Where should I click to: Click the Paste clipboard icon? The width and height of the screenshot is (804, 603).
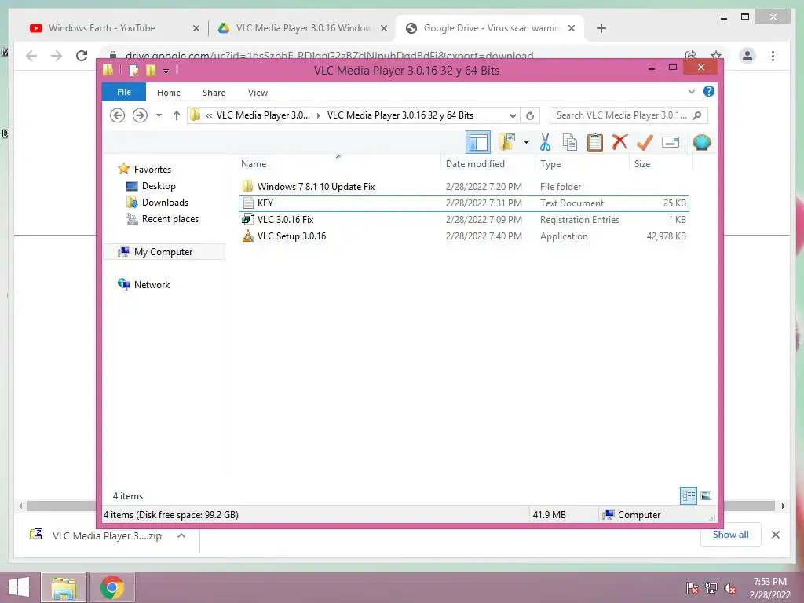[x=595, y=142]
